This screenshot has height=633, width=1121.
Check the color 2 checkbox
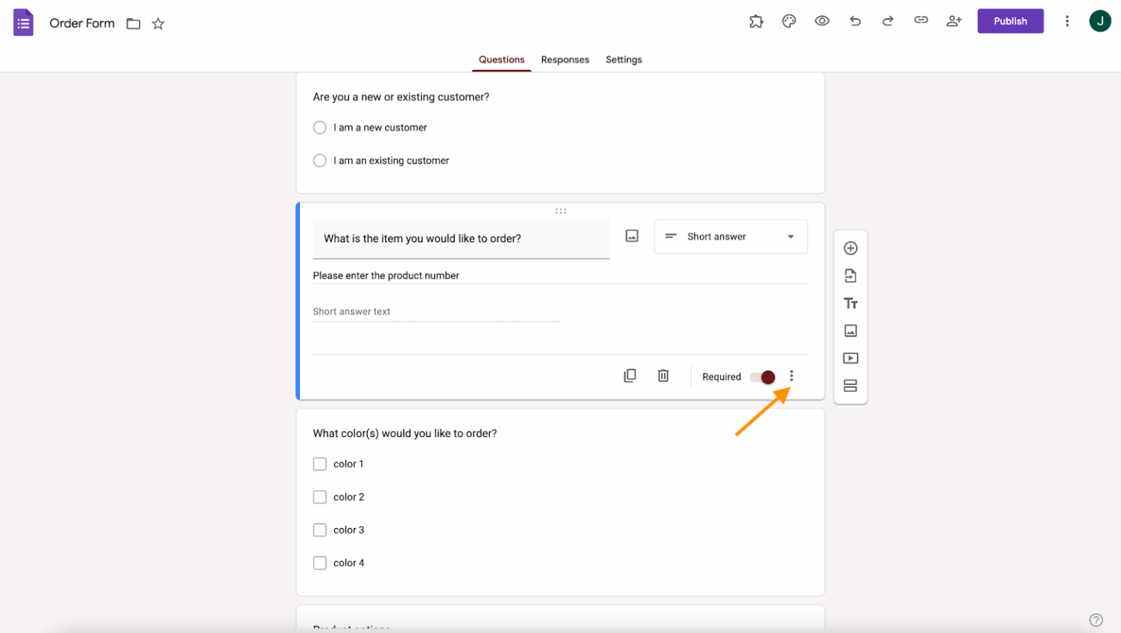point(319,497)
